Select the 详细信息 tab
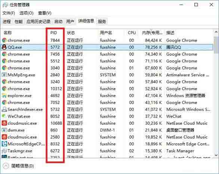Image resolution: width=219 pixels, height=174 pixels. [x=86, y=21]
